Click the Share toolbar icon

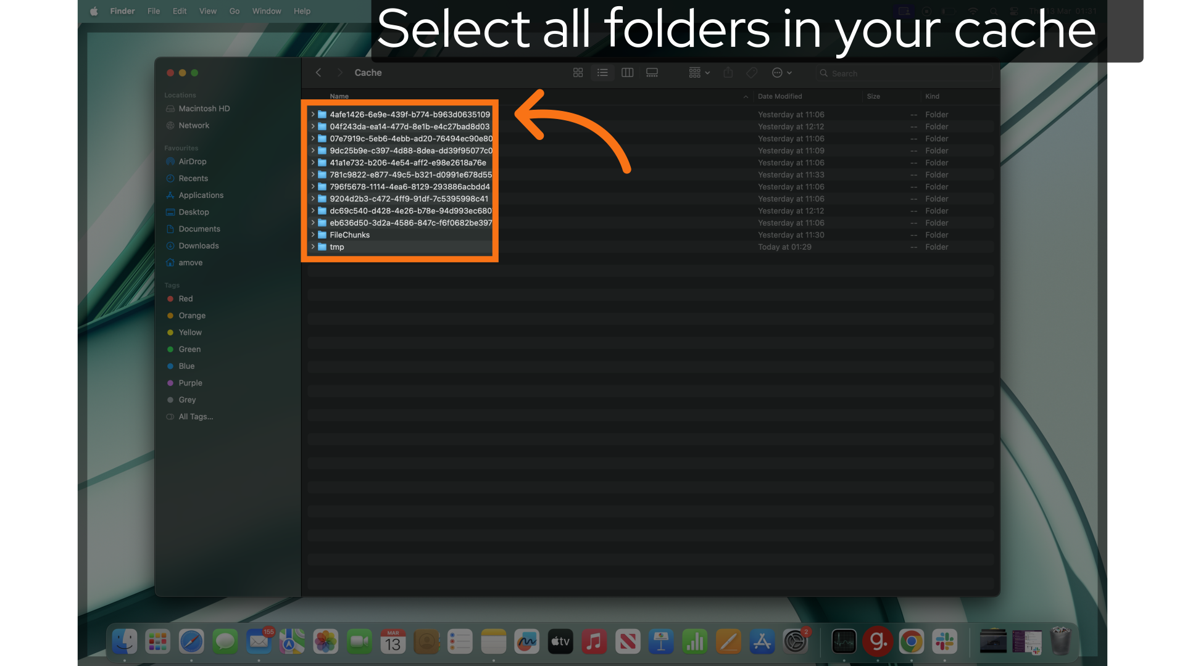tap(728, 73)
